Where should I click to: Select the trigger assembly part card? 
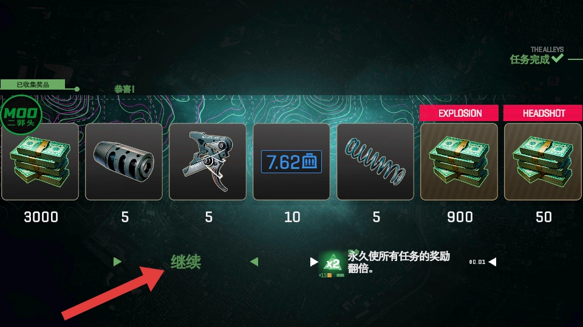(208, 162)
